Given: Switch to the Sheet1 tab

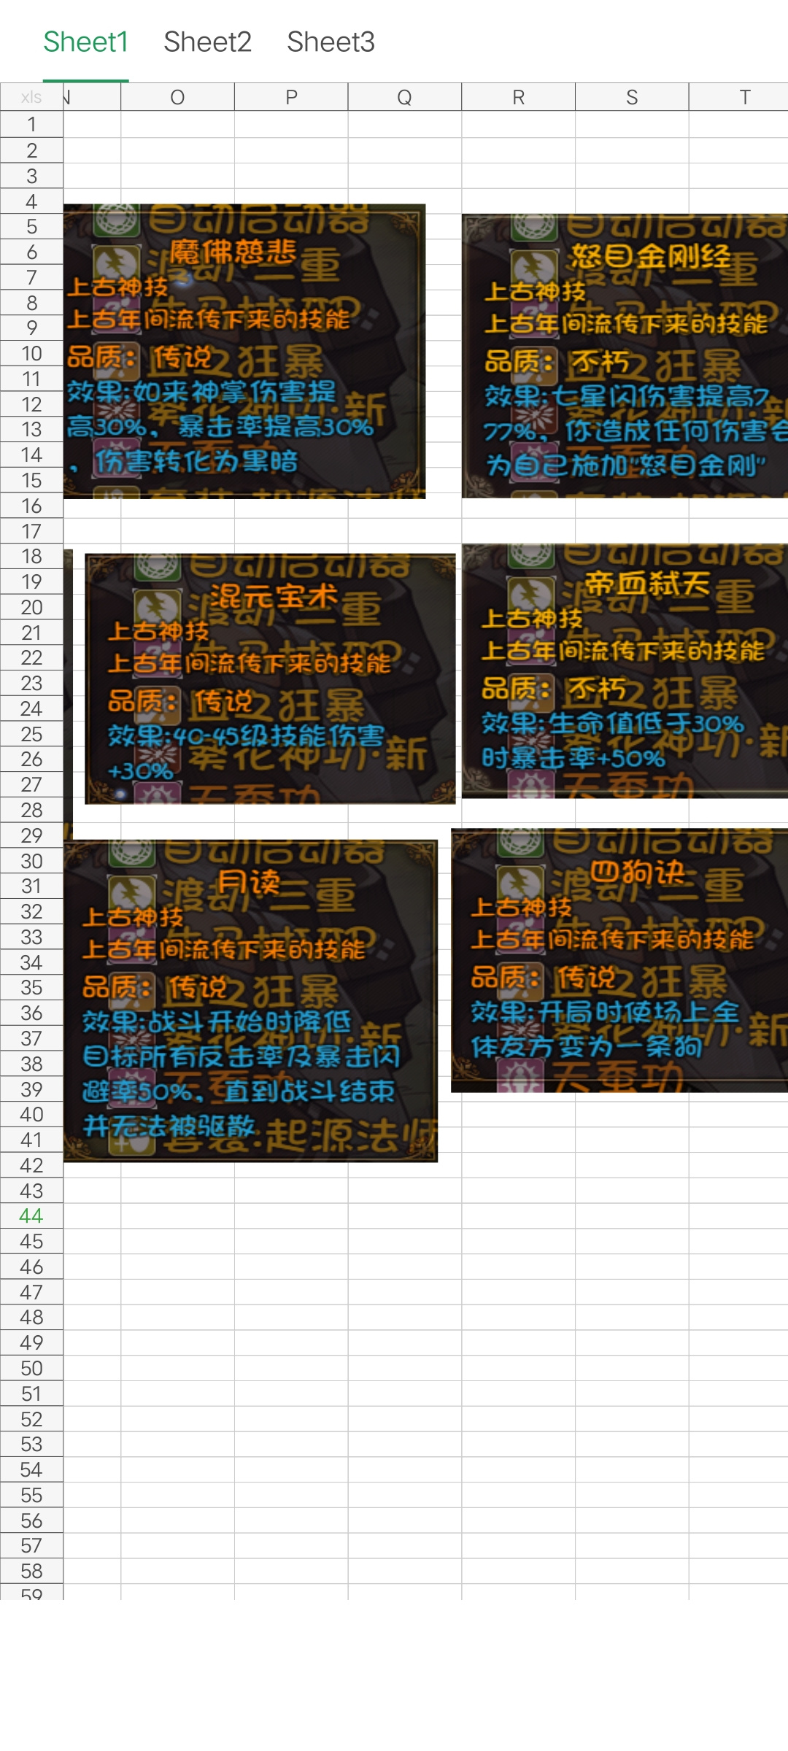Looking at the screenshot, I should point(86,42).
